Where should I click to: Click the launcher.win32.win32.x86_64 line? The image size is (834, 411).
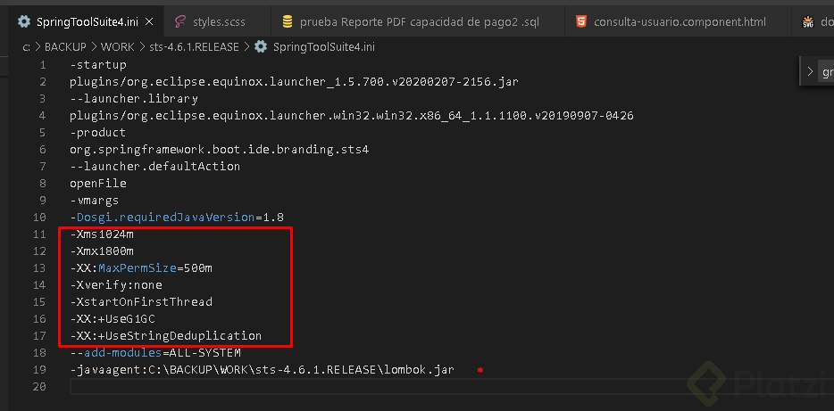(x=352, y=115)
